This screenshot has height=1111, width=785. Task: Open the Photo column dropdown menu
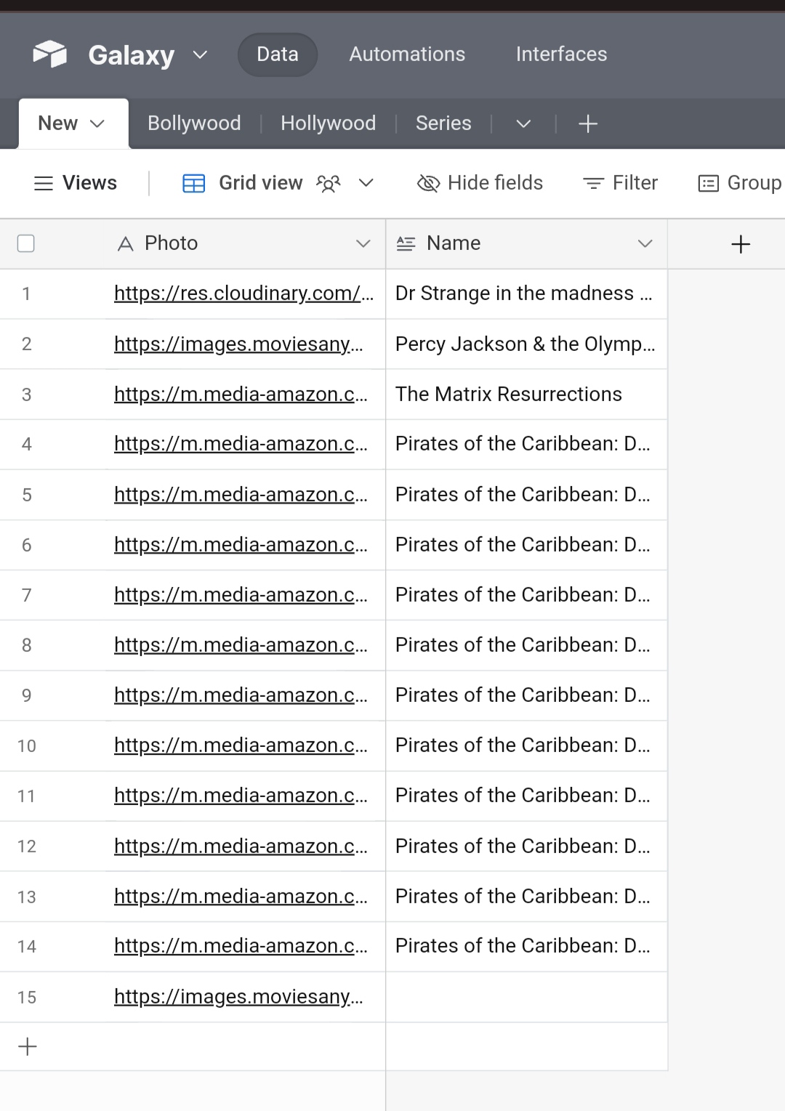point(363,243)
